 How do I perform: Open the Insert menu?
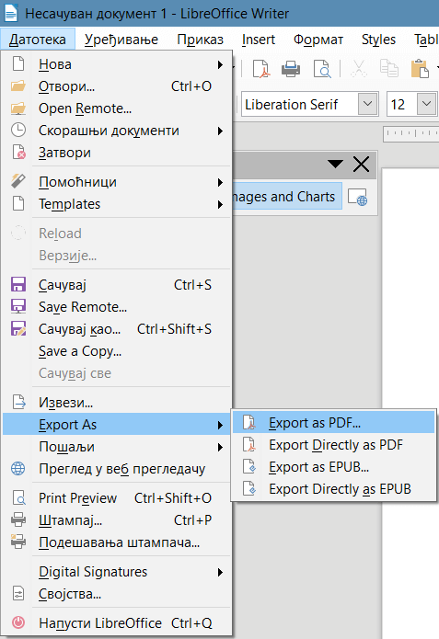[x=259, y=40]
